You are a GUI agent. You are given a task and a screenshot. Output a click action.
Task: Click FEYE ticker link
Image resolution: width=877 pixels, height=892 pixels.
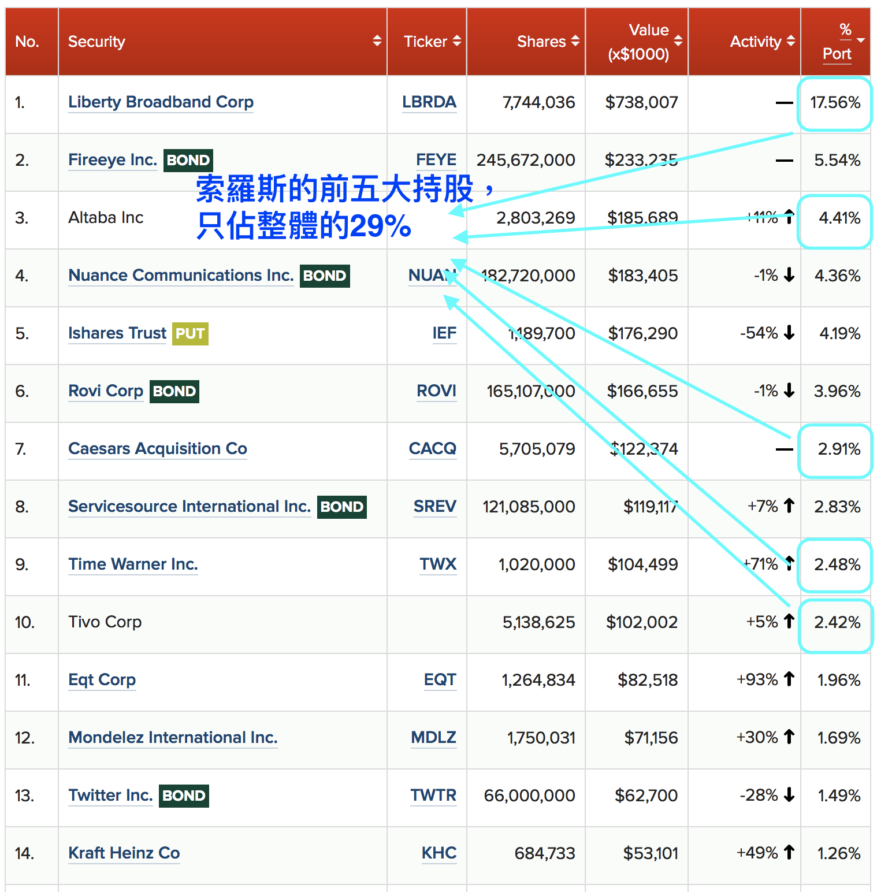[436, 160]
